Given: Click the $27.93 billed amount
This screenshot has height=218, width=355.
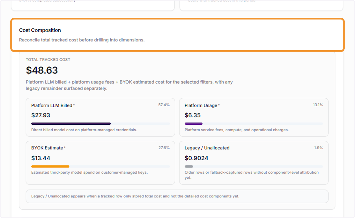Looking at the screenshot, I should point(41,115).
